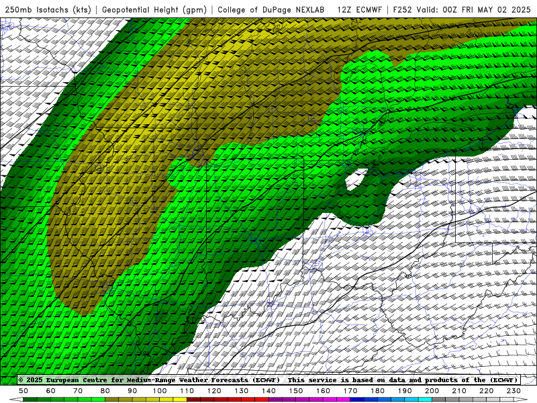Click the legend value 170

(350, 391)
